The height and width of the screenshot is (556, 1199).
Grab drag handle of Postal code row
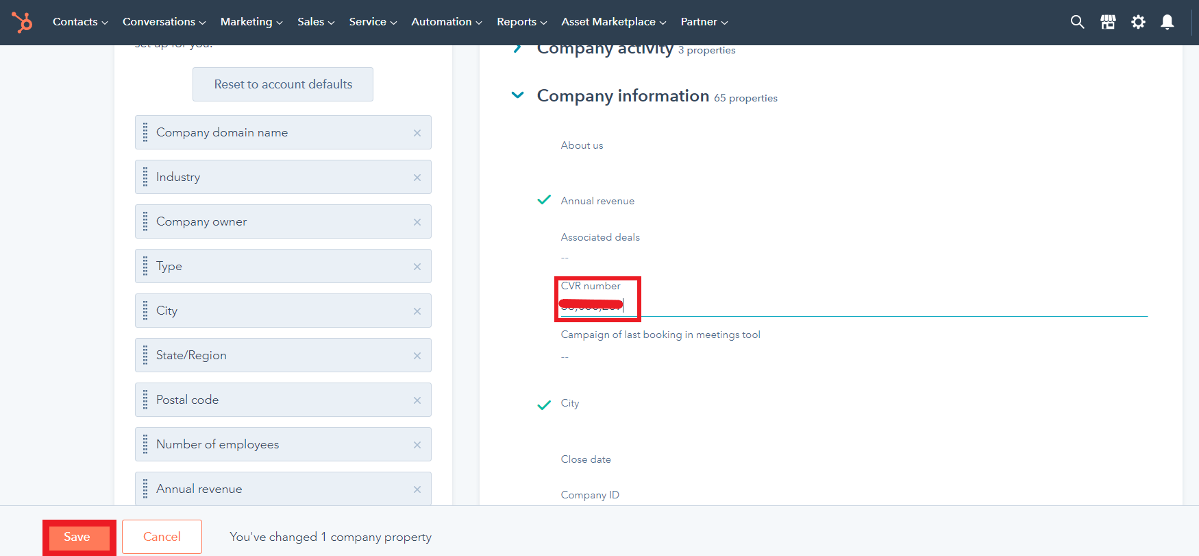tap(145, 400)
